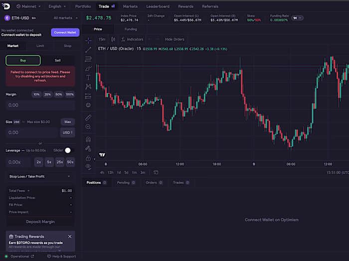The image size is (349, 261).
Task: Open the Operational status external link
Action: pyautogui.click(x=32, y=257)
